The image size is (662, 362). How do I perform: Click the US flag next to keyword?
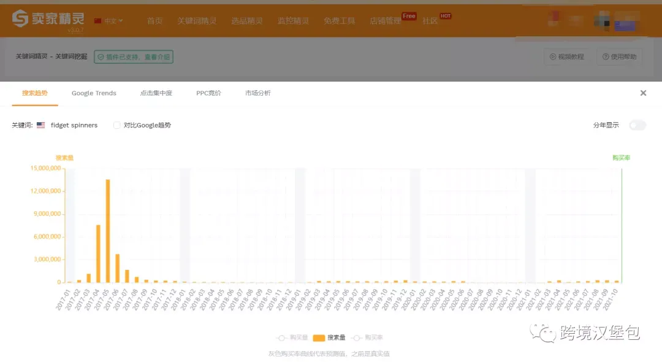(x=40, y=125)
